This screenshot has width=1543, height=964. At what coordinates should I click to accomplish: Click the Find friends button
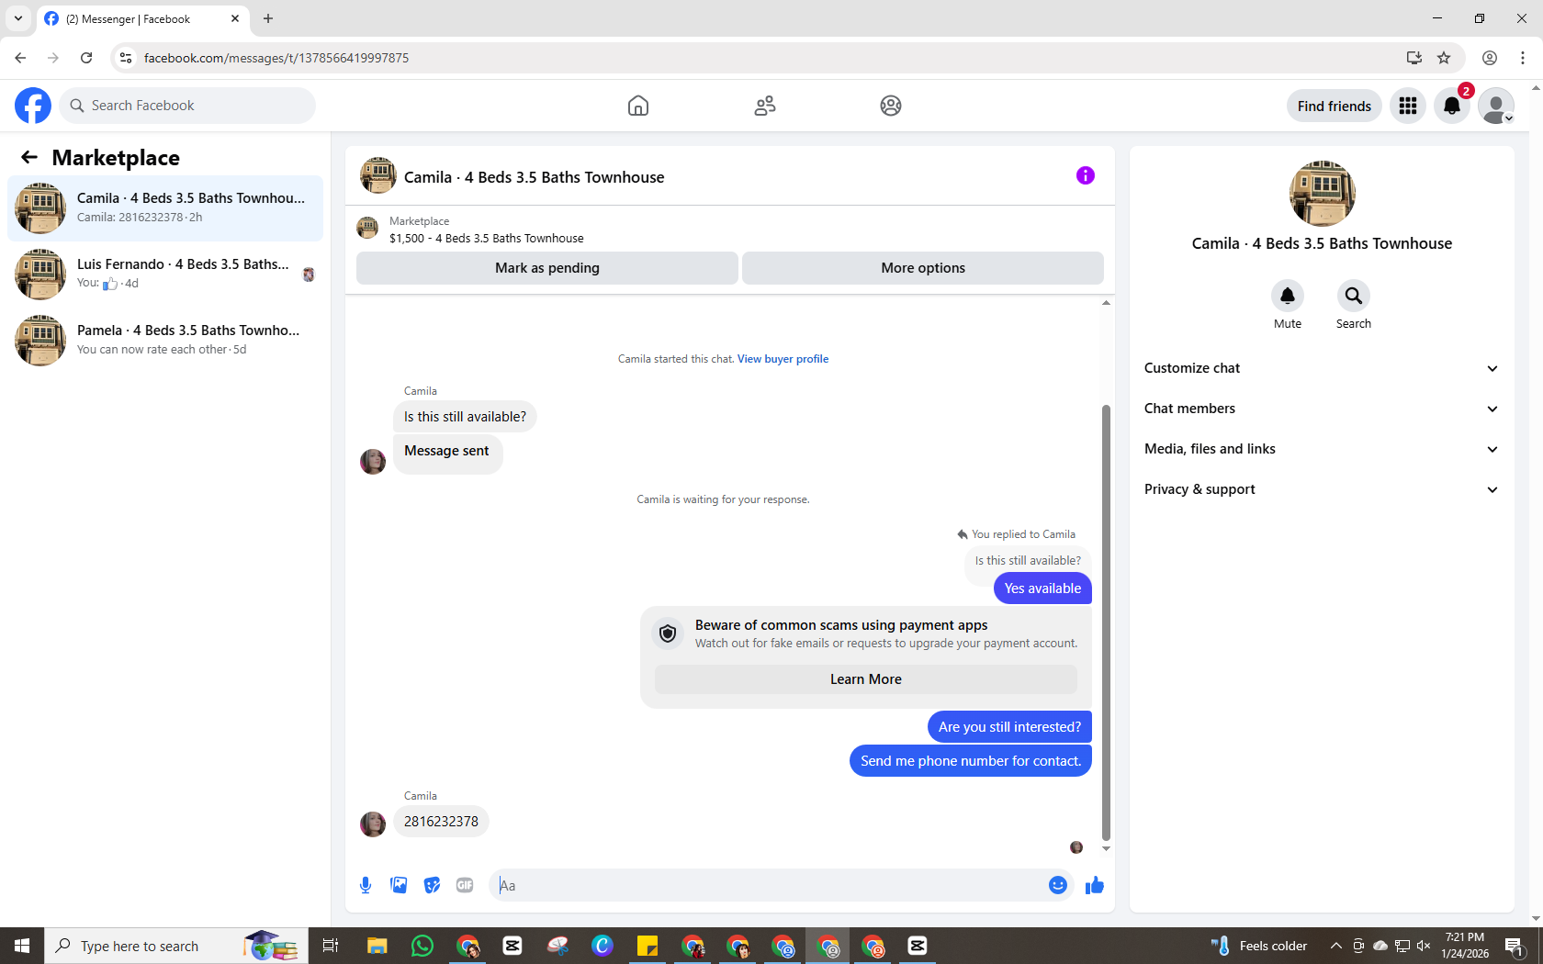tap(1334, 106)
